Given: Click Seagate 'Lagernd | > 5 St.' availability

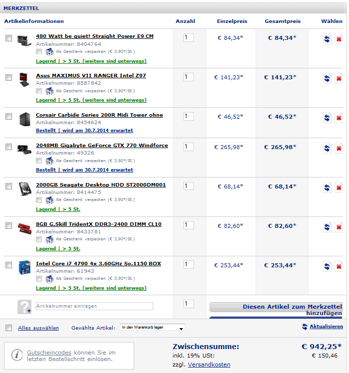Looking at the screenshot, I should (x=58, y=209).
